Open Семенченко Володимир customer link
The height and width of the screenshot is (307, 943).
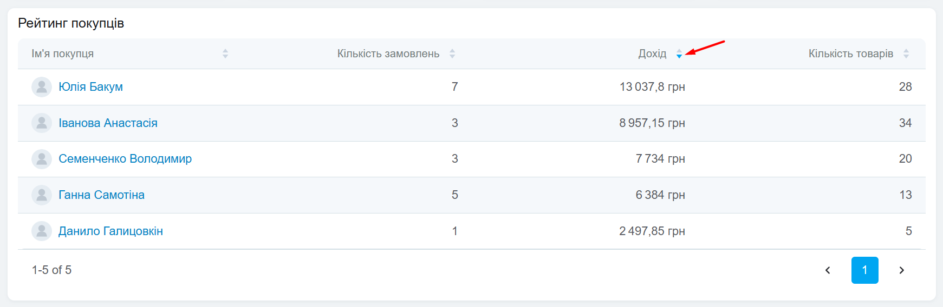point(125,159)
